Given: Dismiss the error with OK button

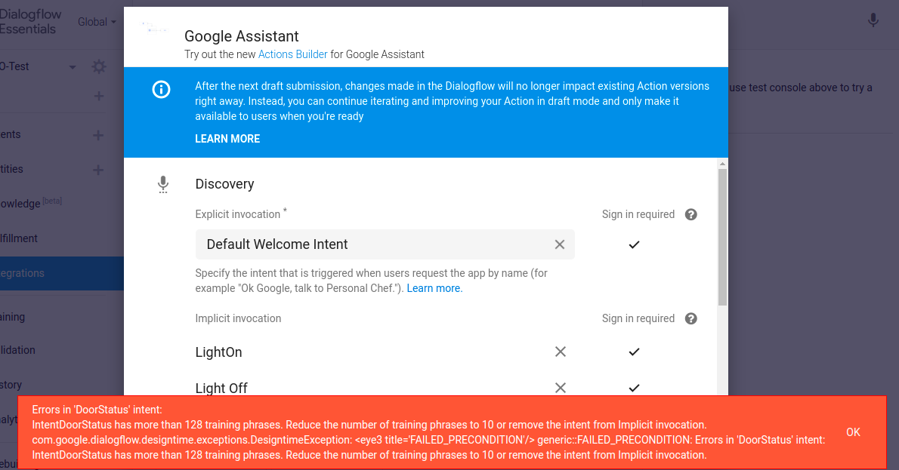Looking at the screenshot, I should pos(853,432).
